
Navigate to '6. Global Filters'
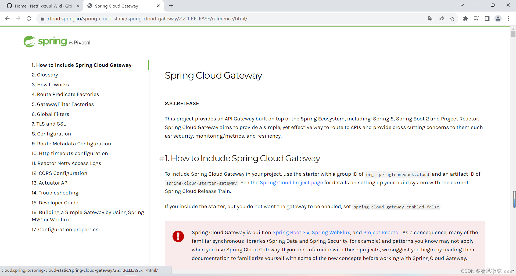(x=50, y=114)
